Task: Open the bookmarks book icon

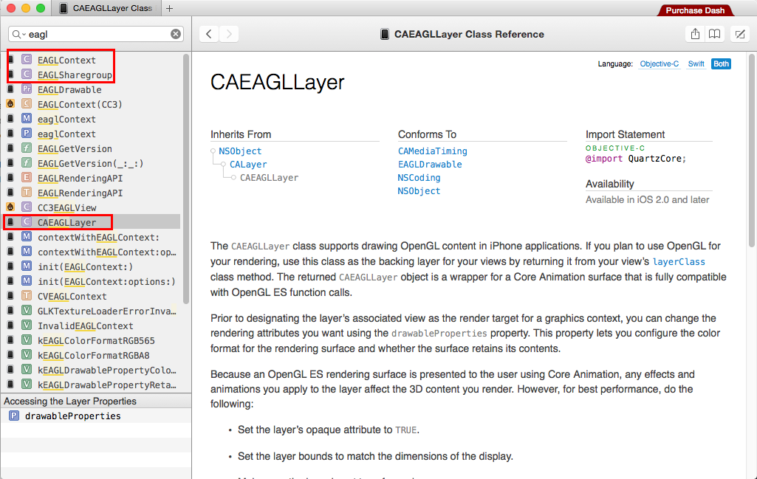Action: pos(714,34)
